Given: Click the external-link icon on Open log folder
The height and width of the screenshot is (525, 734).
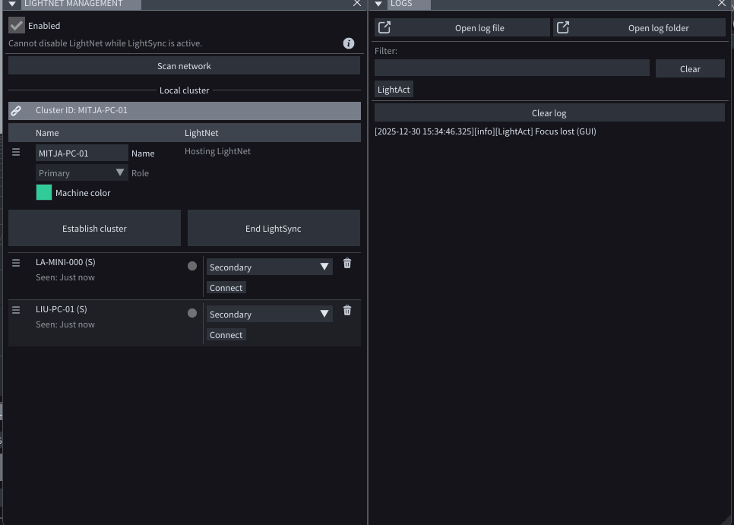Looking at the screenshot, I should click(x=563, y=28).
